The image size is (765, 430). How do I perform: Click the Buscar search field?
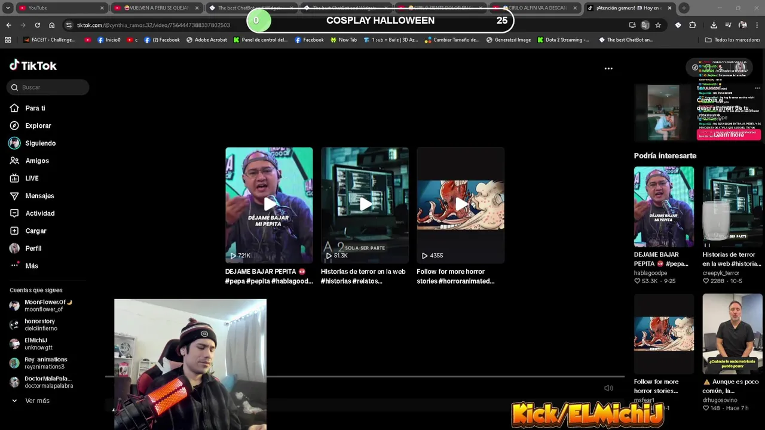48,87
